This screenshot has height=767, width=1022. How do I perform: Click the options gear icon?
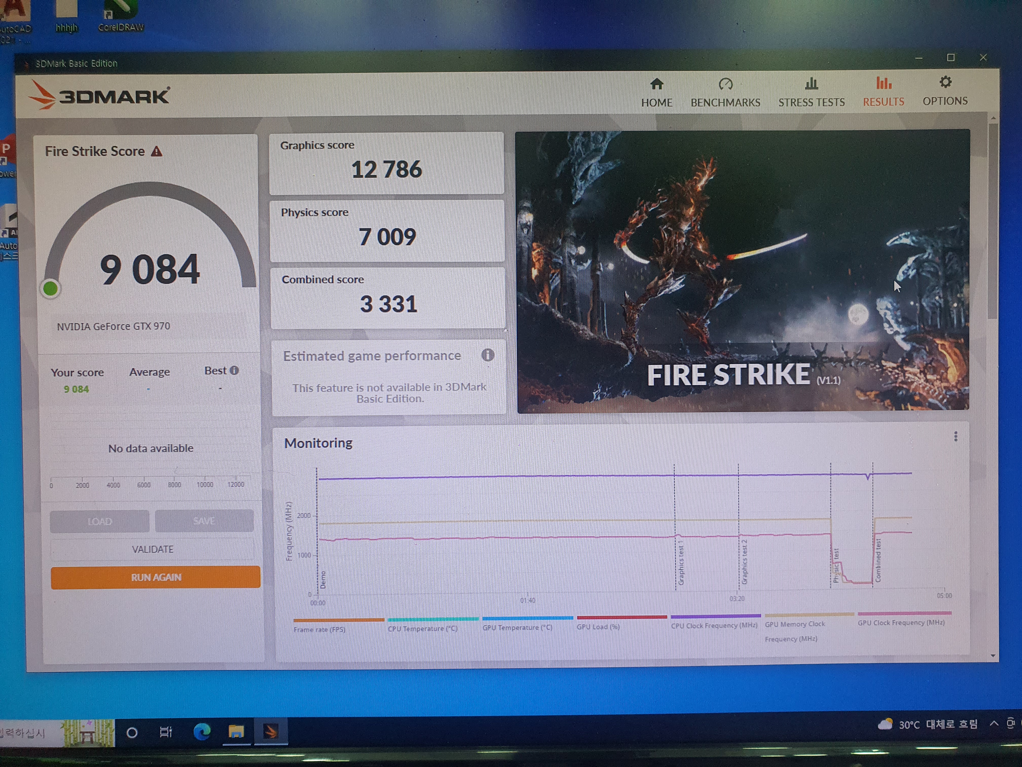(x=945, y=82)
